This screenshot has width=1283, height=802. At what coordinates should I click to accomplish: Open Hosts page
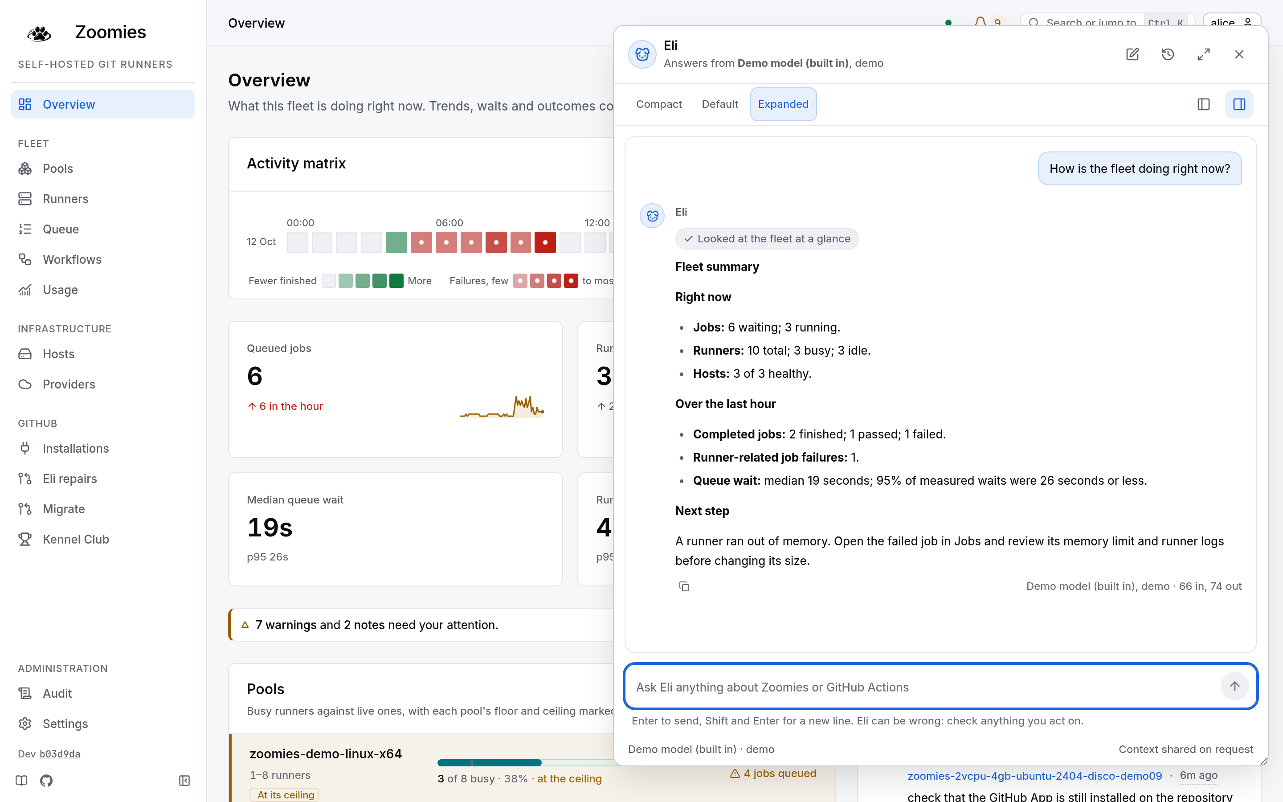tap(103, 354)
